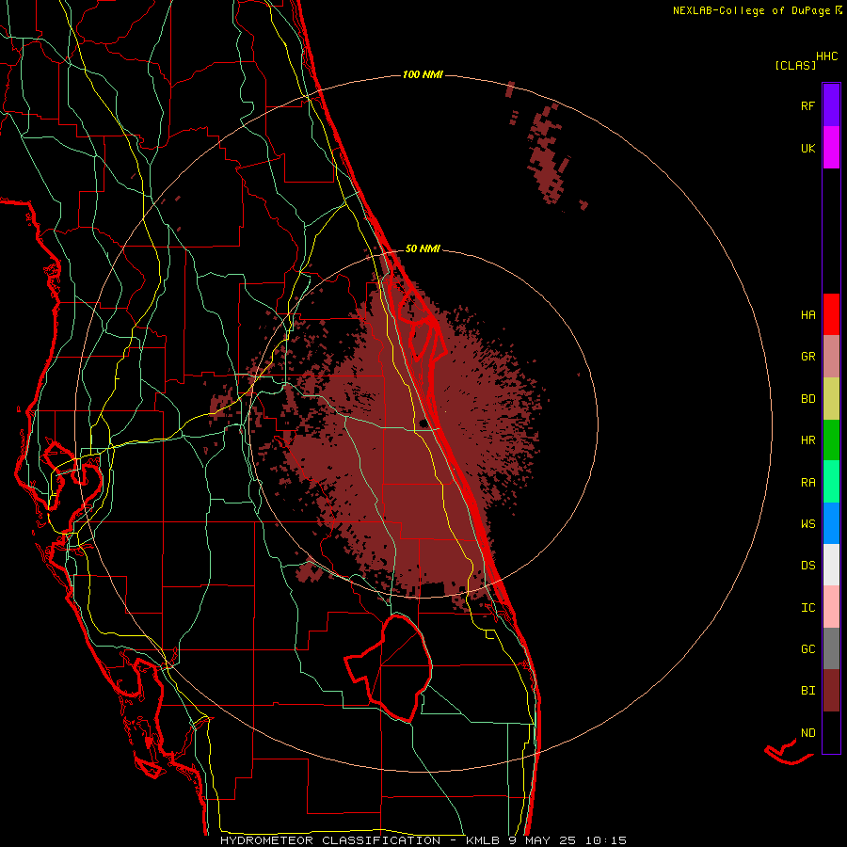Click the 50 NMI range ring label
847x847 pixels.
click(423, 248)
